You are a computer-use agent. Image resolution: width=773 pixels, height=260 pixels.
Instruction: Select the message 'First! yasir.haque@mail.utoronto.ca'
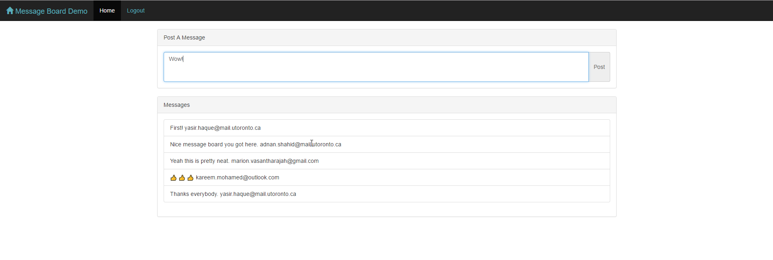pos(387,128)
